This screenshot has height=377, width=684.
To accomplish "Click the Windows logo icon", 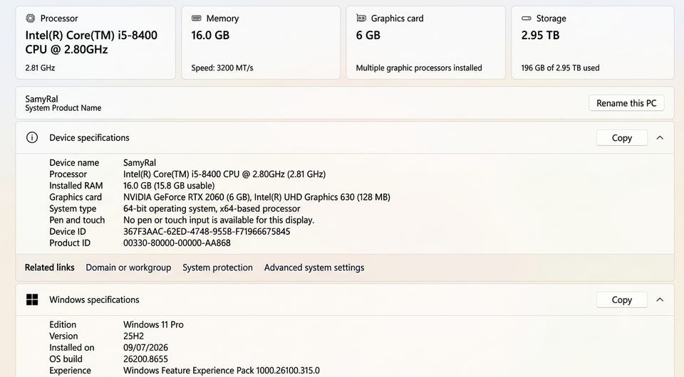I will [32, 299].
